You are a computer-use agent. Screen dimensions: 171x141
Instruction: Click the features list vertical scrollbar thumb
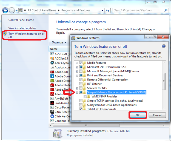(164, 81)
